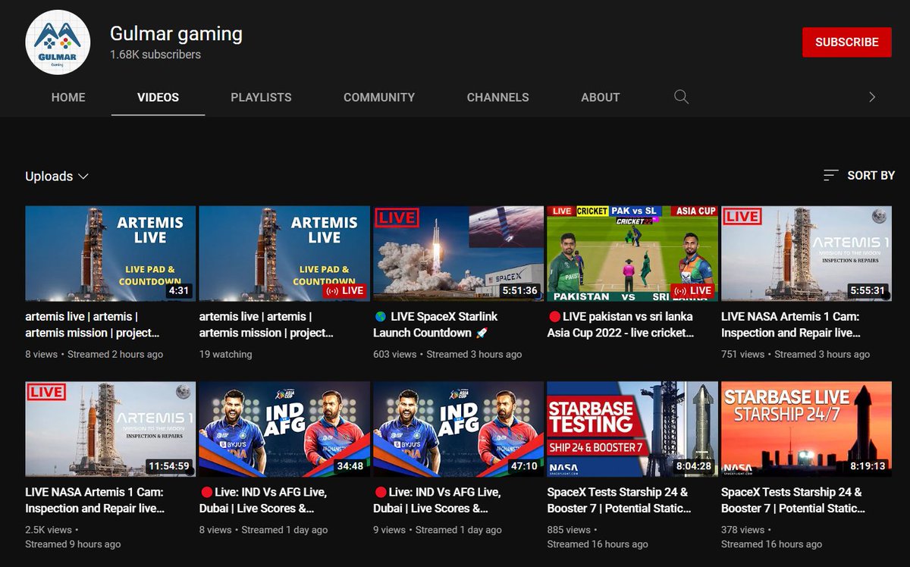Play the IND vs AFG thumbnail lasting 47:10
This screenshot has width=910, height=567.
(x=458, y=429)
